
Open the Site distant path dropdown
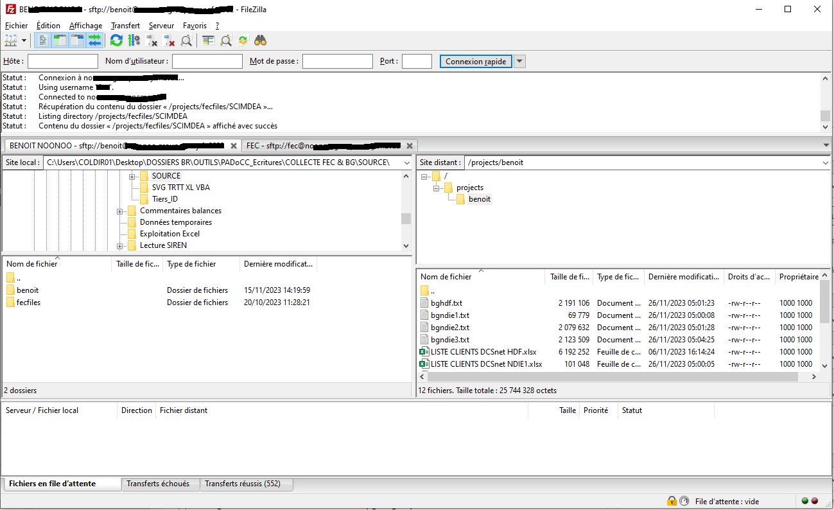click(825, 163)
